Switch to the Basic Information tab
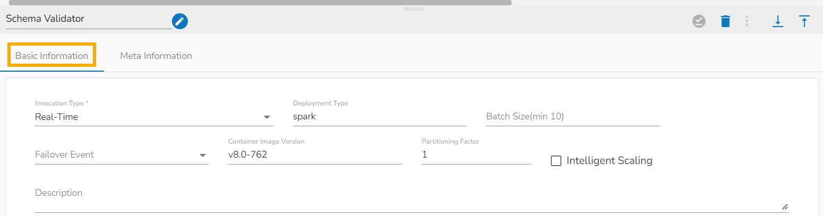Viewport: 823px width, 216px height. [51, 56]
